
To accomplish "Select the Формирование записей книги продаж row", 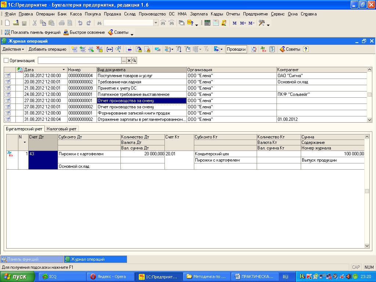I will click(185, 113).
